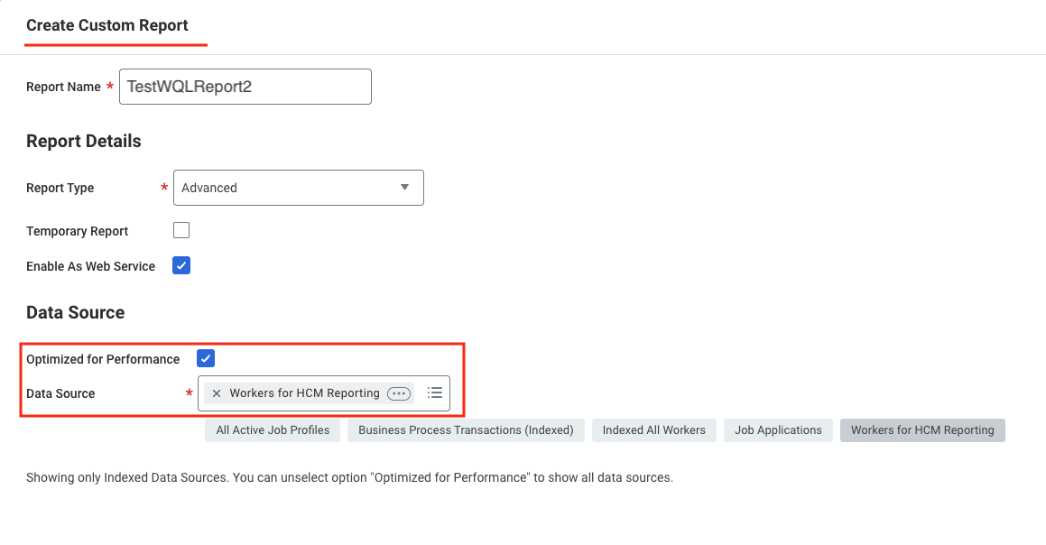Expand the Report Type dropdown
Screen dimensions: 1046x545
point(404,187)
